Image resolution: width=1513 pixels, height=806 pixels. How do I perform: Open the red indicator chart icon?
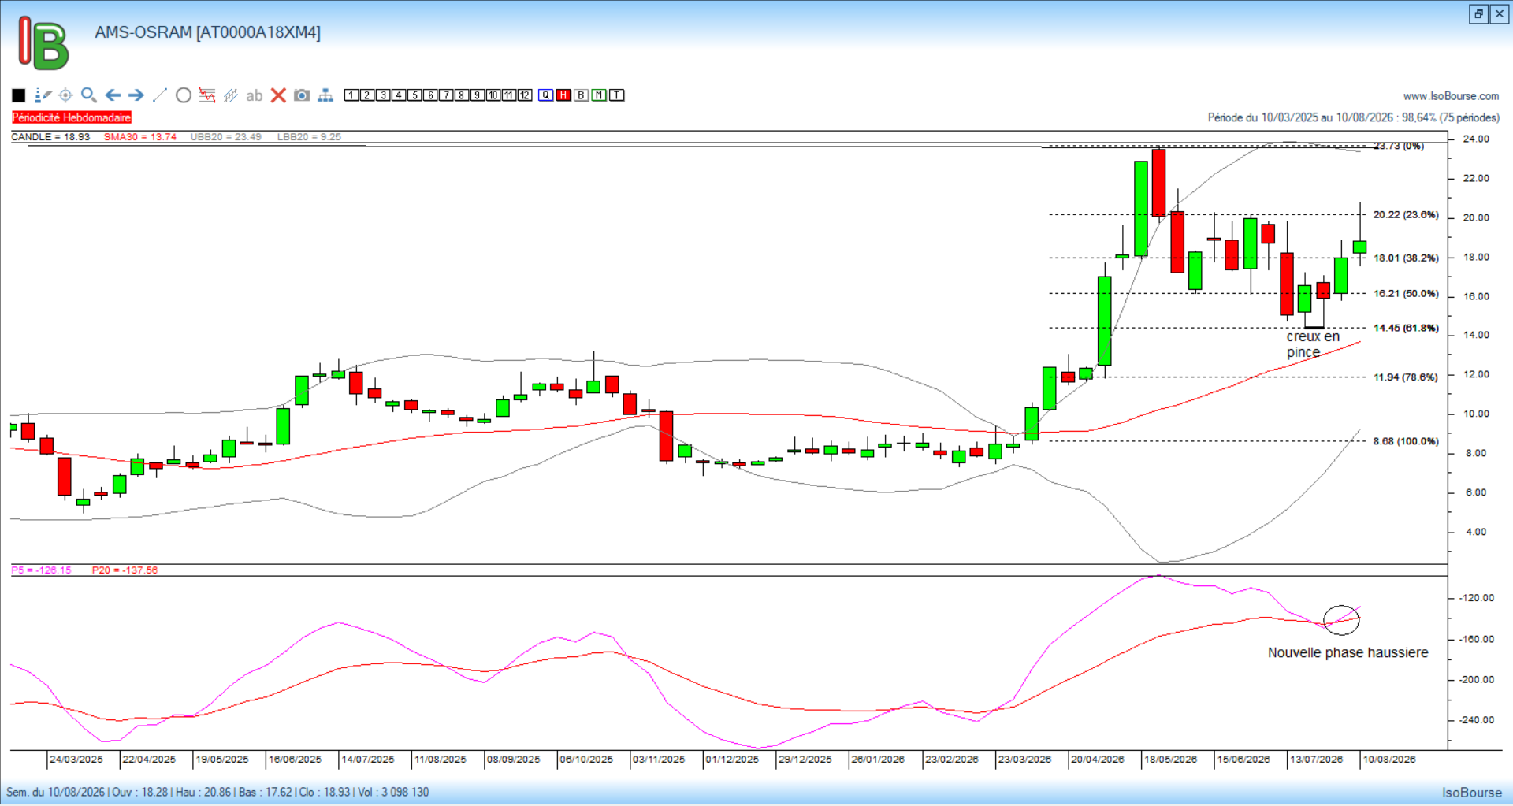point(207,95)
